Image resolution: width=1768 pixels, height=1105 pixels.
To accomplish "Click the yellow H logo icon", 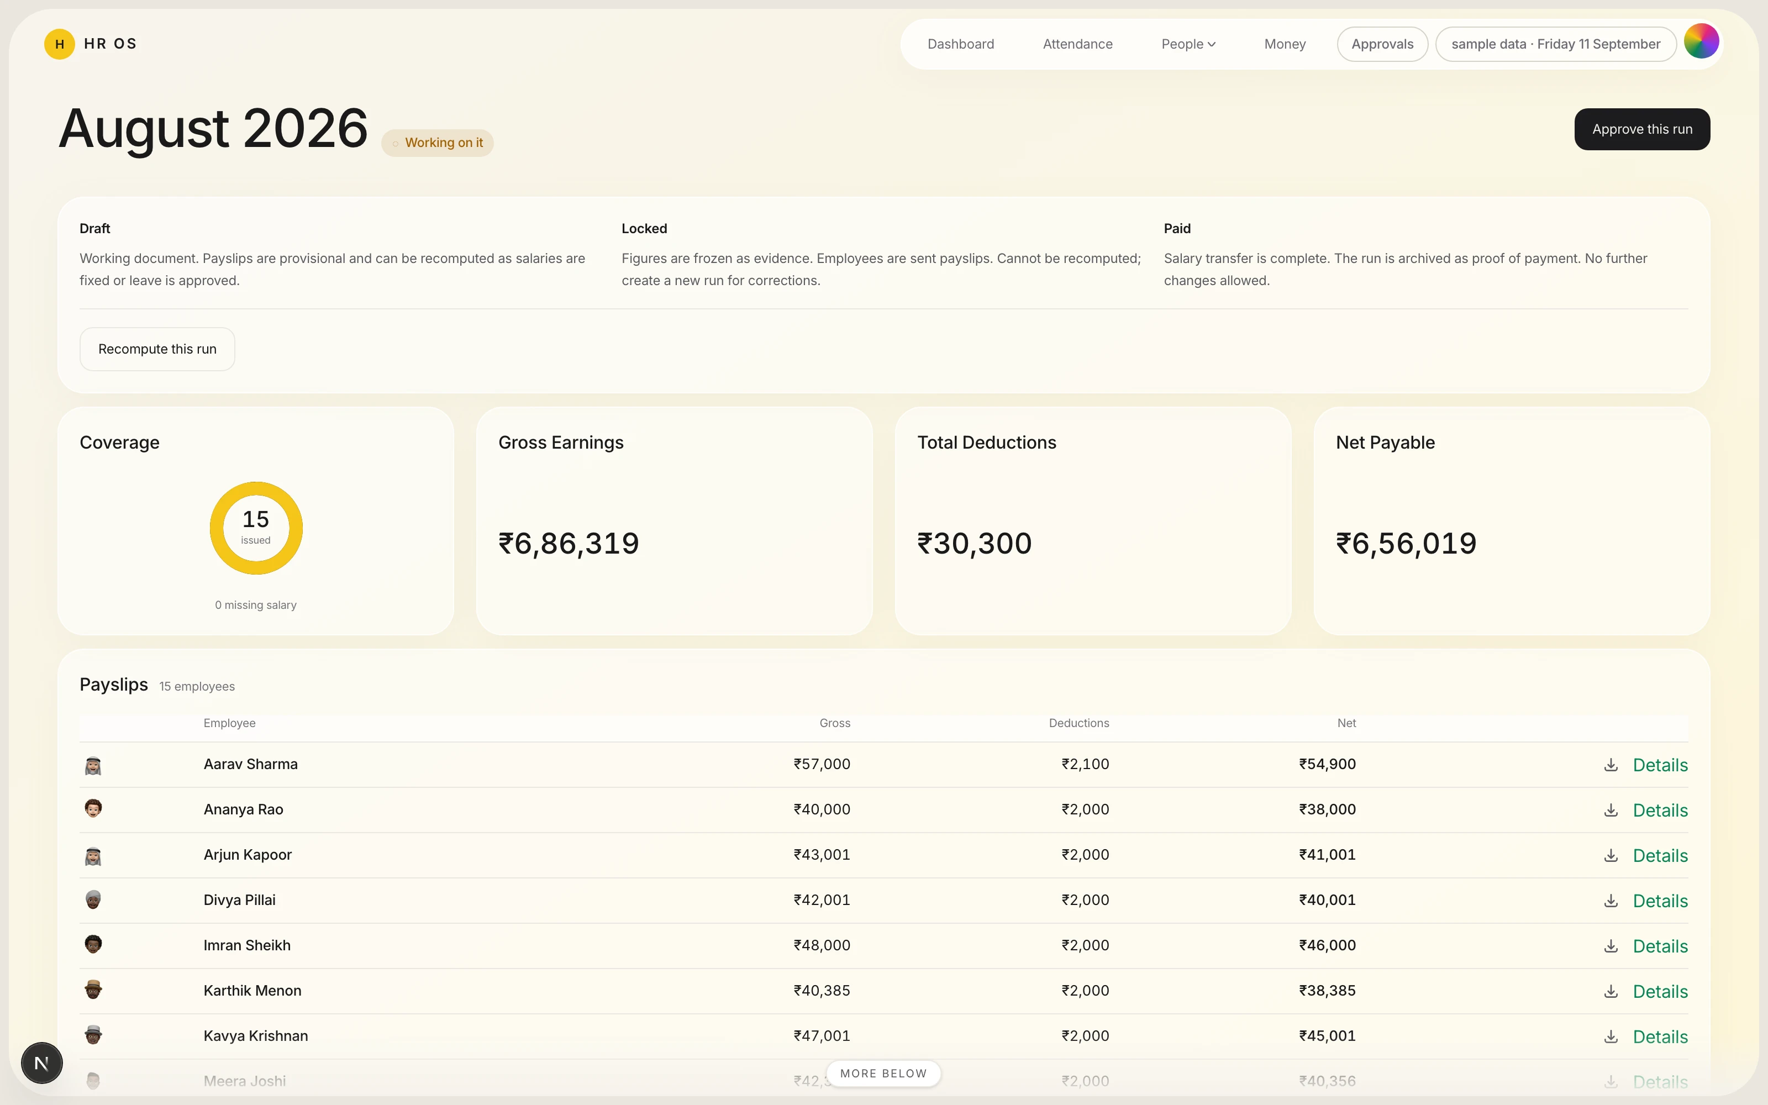I will pyautogui.click(x=59, y=44).
